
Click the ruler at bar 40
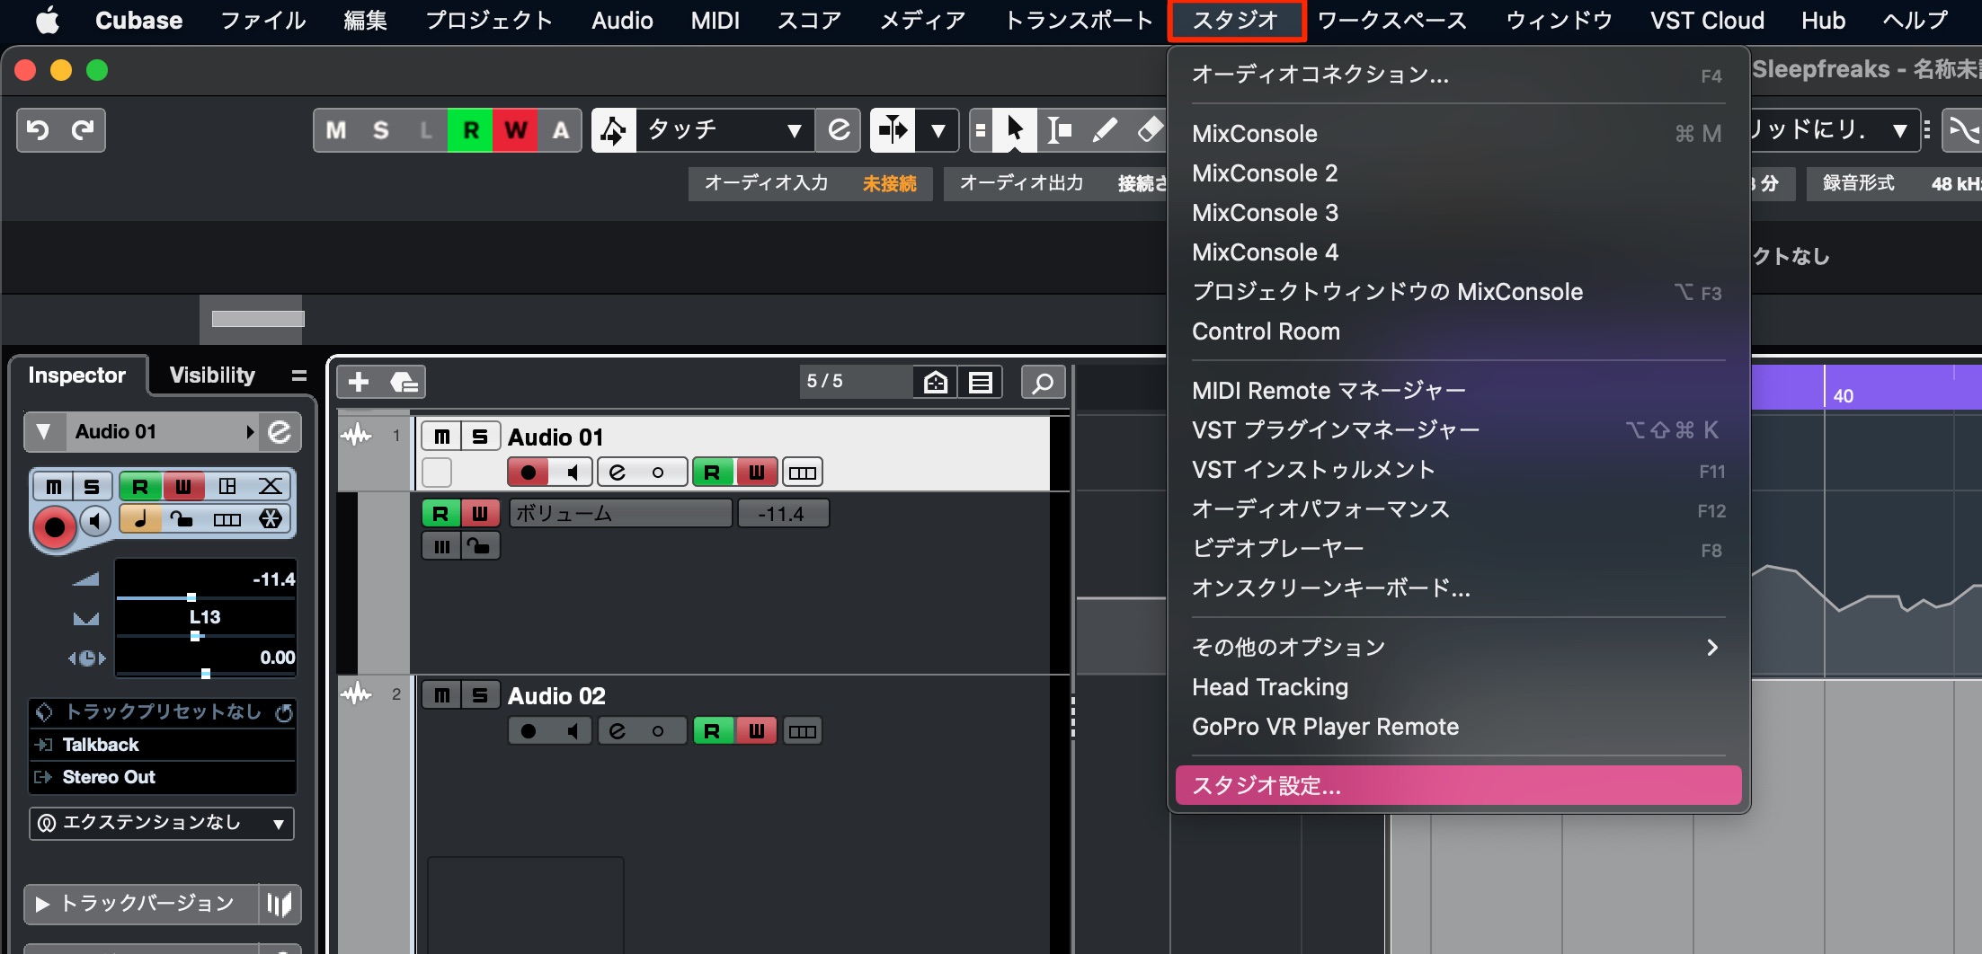(x=1843, y=395)
